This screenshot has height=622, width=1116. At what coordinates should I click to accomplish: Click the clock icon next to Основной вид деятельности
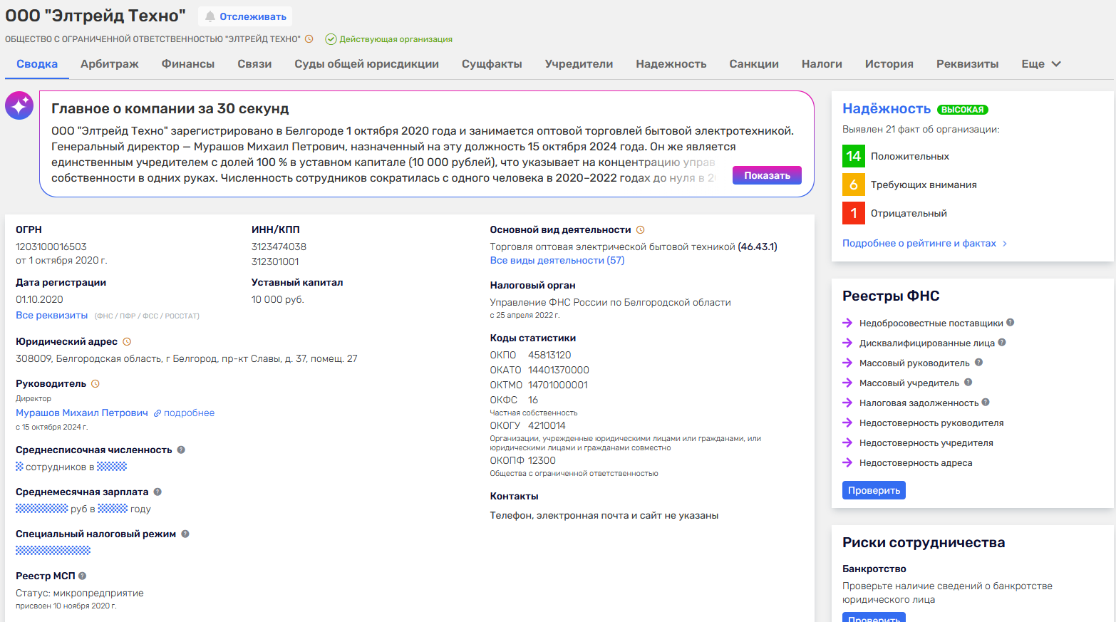tap(640, 229)
